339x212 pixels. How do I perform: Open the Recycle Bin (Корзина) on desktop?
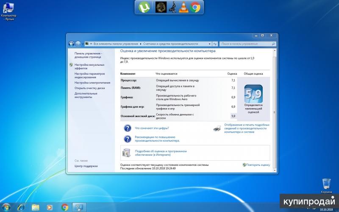[326, 184]
